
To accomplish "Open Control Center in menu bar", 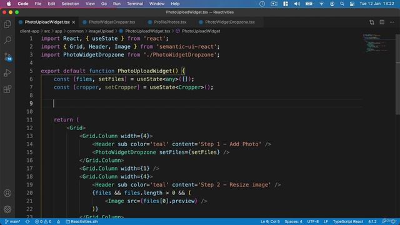I will 352,4.
